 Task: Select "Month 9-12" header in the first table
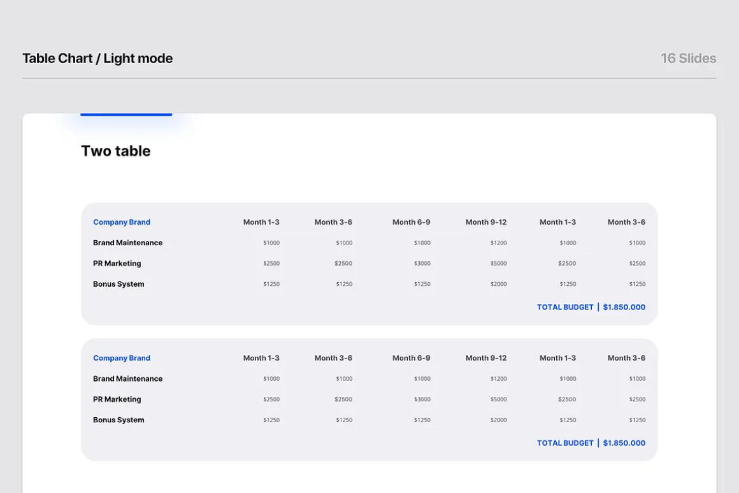click(x=486, y=222)
